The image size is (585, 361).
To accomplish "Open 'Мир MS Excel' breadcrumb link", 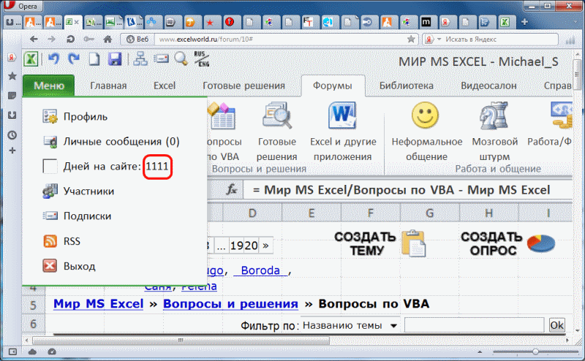I will [98, 304].
